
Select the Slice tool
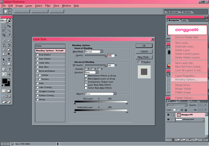9,35
